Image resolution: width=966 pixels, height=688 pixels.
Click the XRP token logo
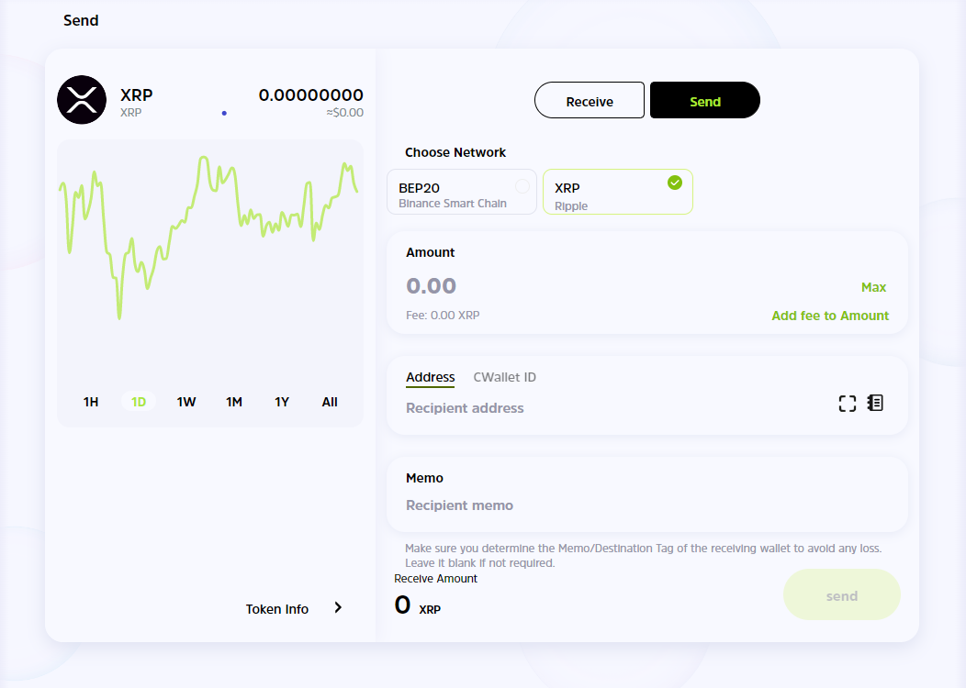[x=81, y=100]
